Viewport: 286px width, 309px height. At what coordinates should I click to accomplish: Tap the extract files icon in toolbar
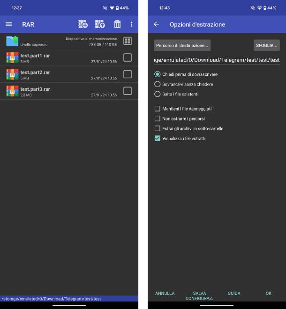point(100,24)
